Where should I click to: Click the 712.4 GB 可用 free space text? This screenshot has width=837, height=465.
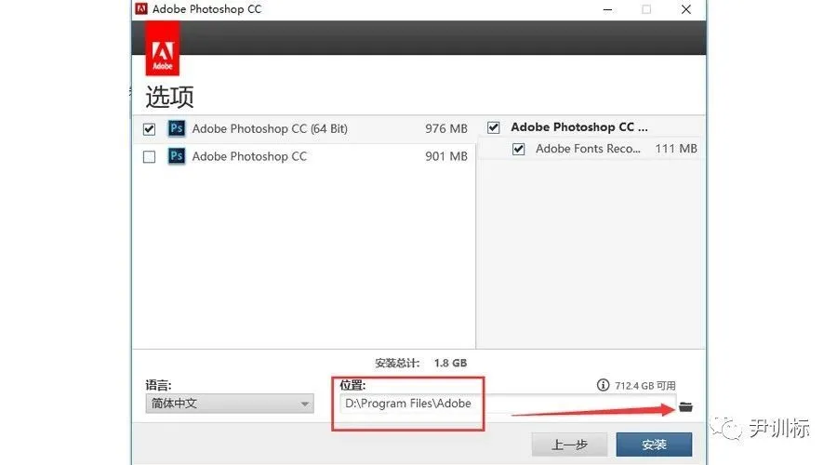coord(644,385)
